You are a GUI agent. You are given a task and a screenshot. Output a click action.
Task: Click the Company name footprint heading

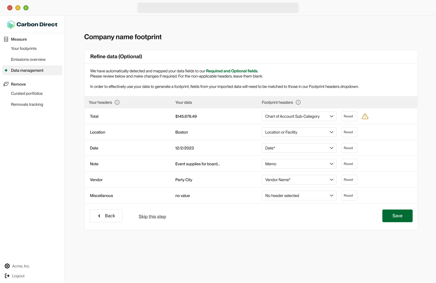coord(123,37)
